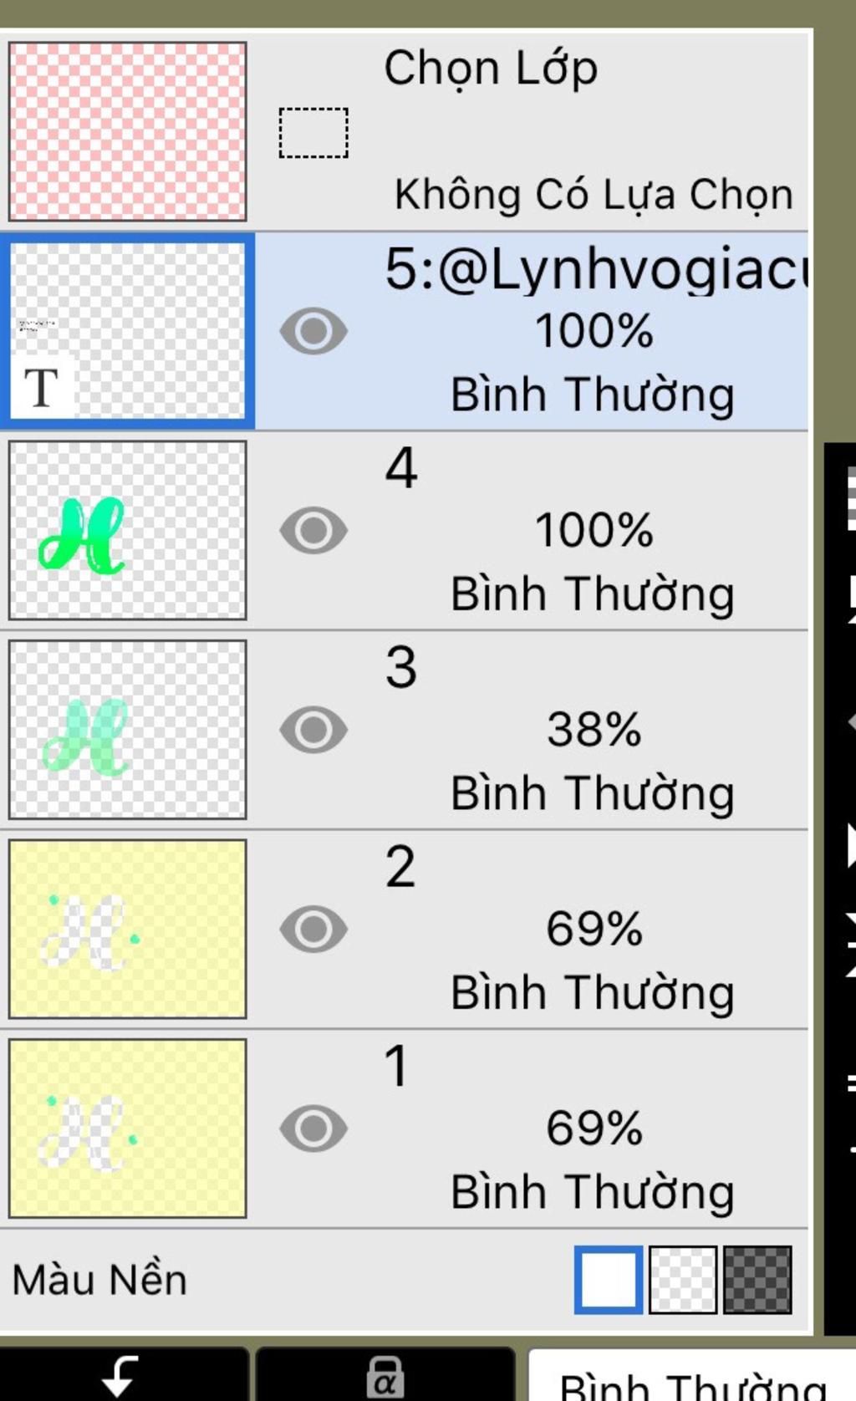Toggle visibility of layer 4

pyautogui.click(x=313, y=530)
